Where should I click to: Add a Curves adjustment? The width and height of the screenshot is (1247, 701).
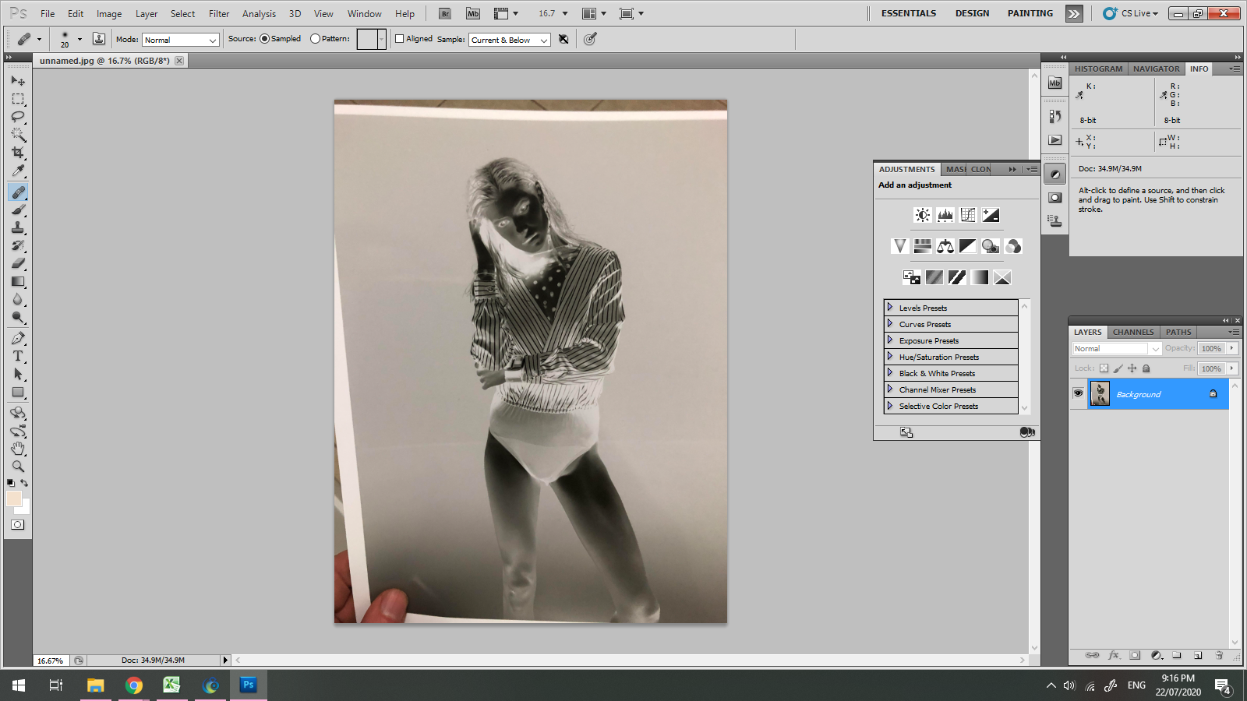coord(968,215)
